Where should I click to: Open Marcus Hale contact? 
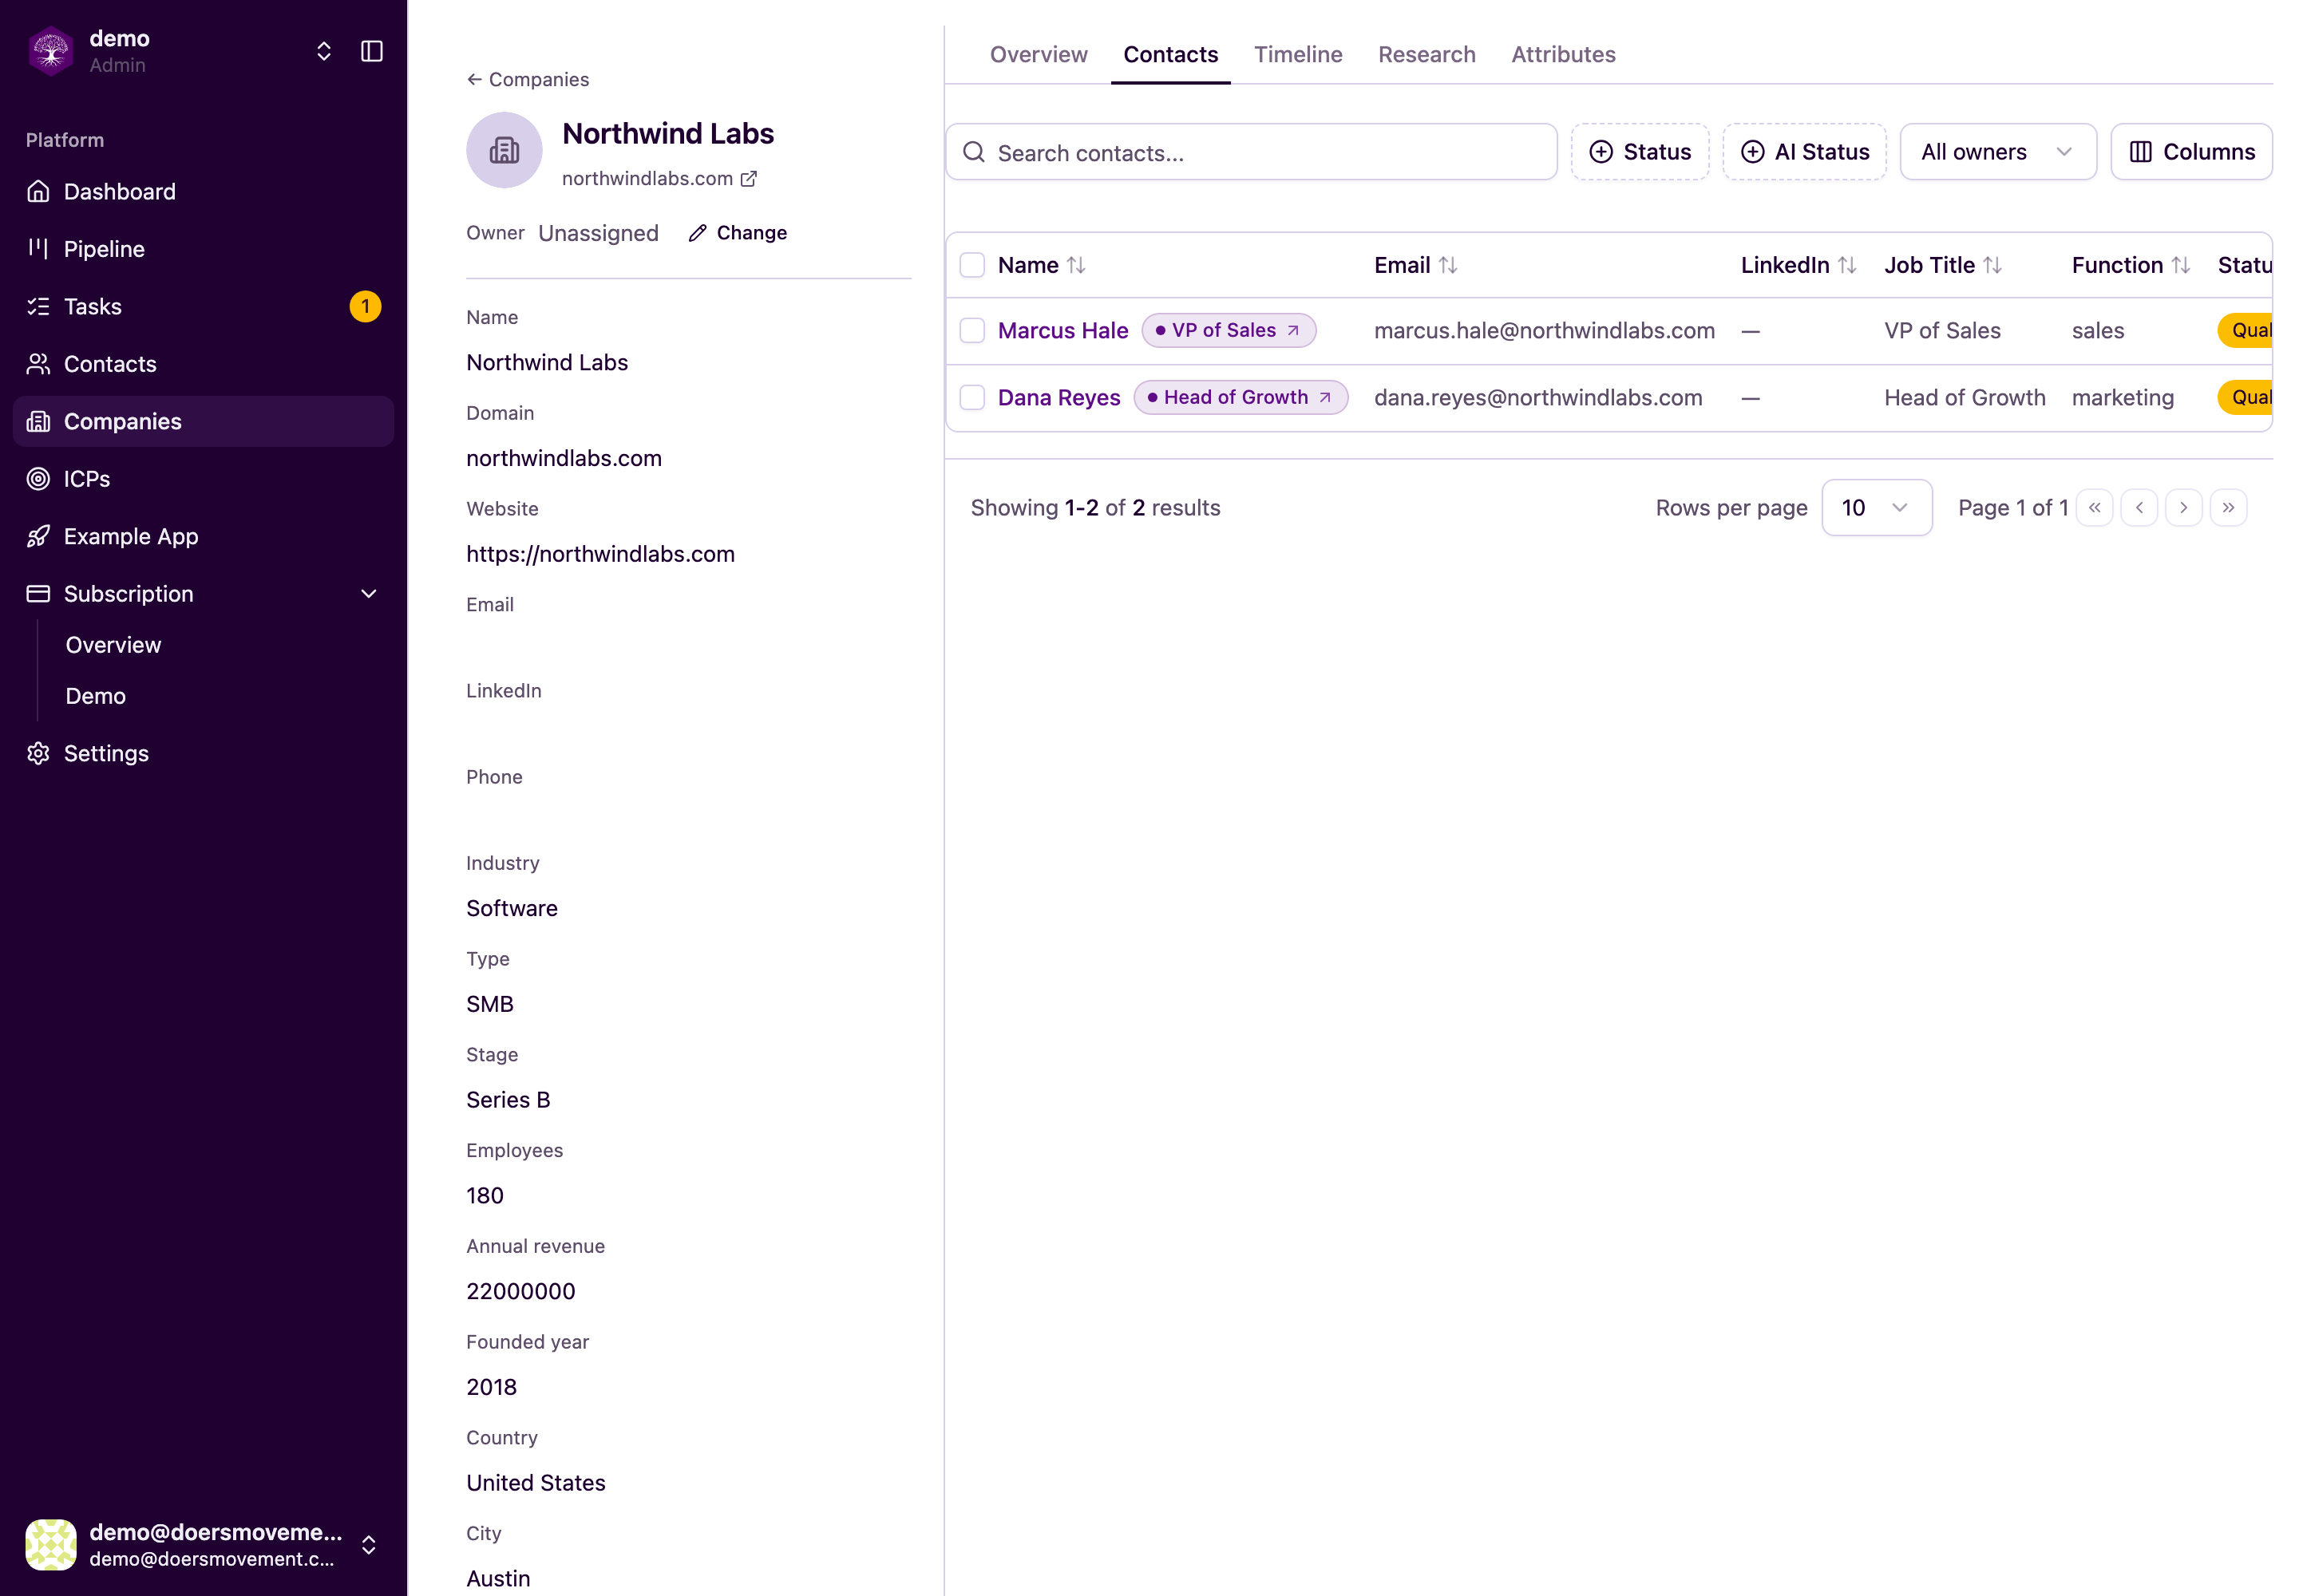pyautogui.click(x=1062, y=331)
